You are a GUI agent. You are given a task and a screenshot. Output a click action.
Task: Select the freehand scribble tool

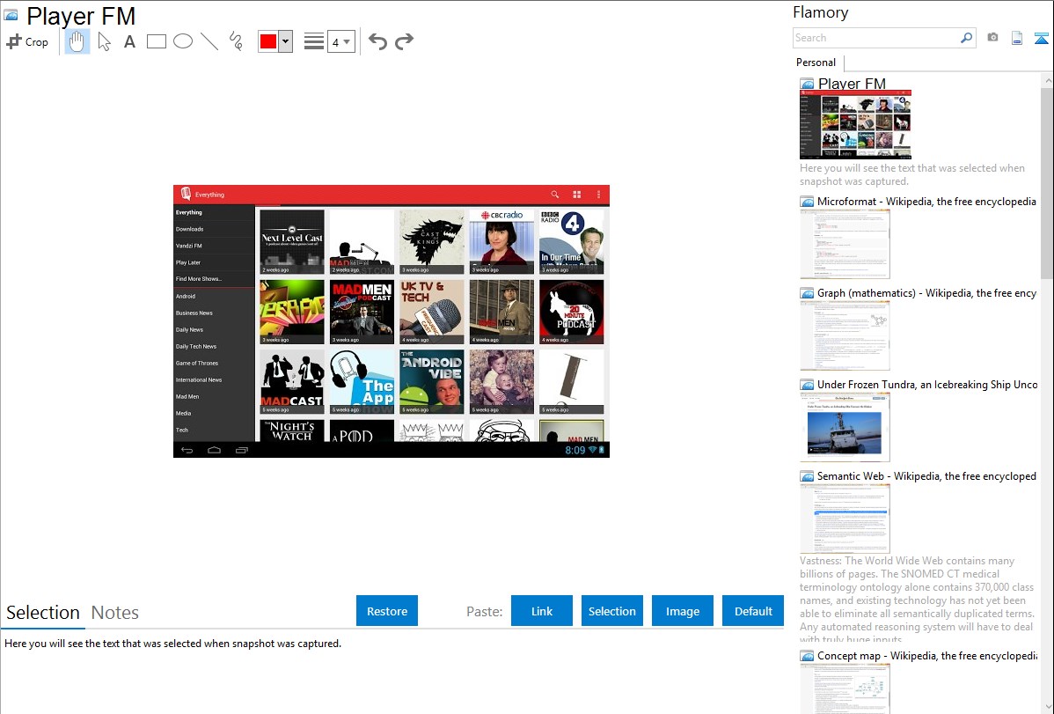[236, 41]
